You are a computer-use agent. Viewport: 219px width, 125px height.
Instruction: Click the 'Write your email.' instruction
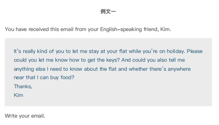25,116
